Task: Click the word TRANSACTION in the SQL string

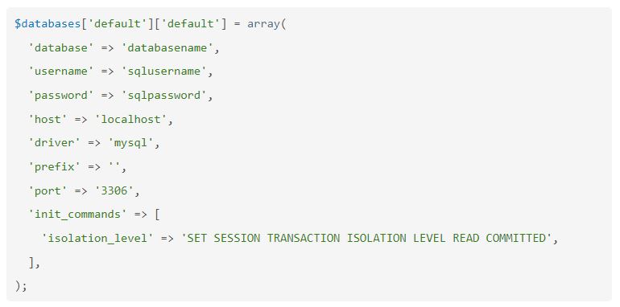Action: 304,238
